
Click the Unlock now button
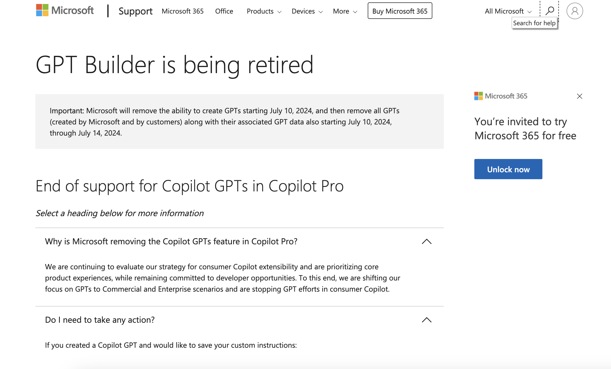[508, 169]
